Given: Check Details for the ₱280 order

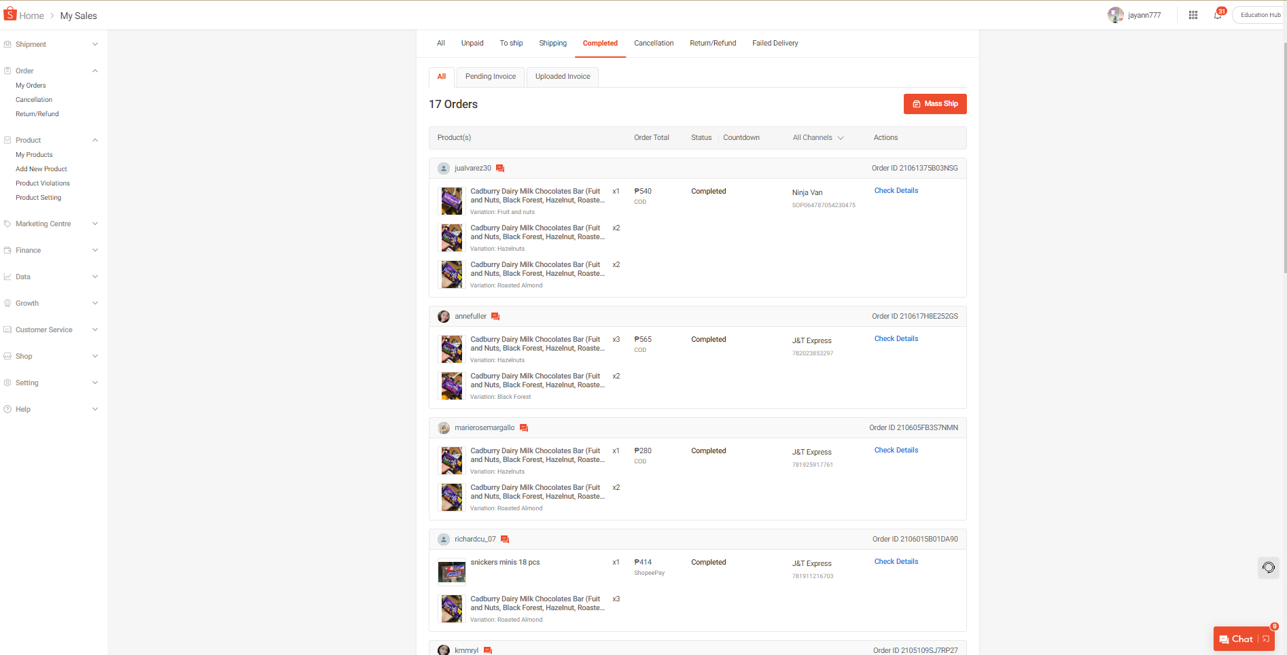Looking at the screenshot, I should (896, 450).
